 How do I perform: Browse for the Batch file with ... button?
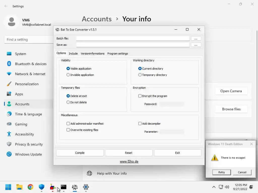pyautogui.click(x=196, y=38)
